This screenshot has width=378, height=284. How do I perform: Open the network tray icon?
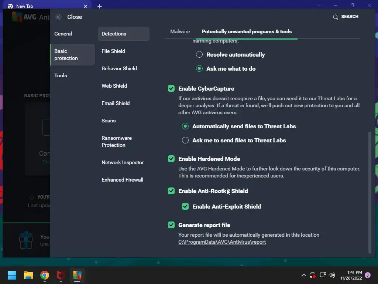pos(323,275)
